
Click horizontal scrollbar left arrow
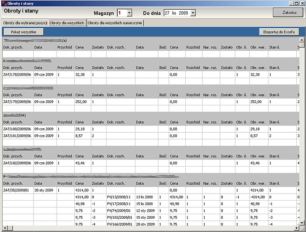click(x=5, y=228)
